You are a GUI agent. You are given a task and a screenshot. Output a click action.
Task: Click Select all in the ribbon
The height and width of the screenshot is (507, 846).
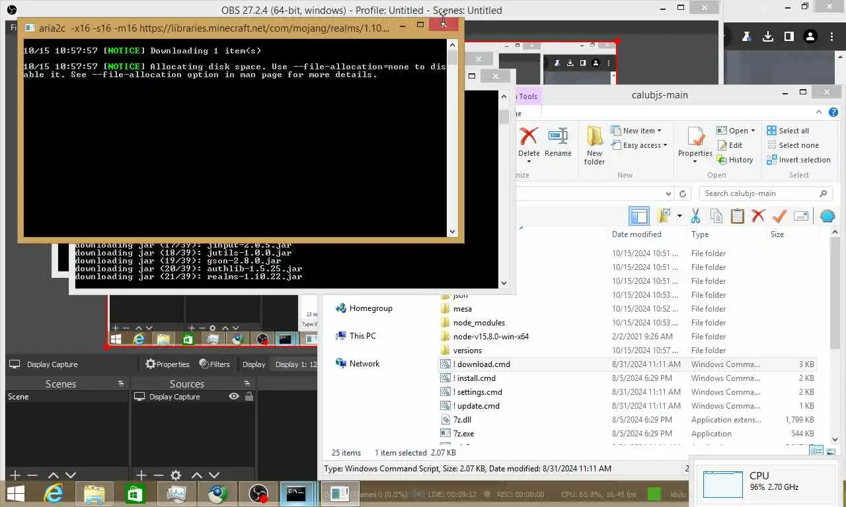tap(788, 131)
